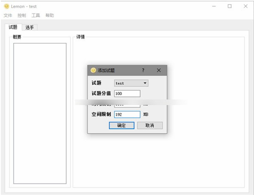Maximize the Lemon main window
The height and width of the screenshot is (195, 254).
[229, 6]
